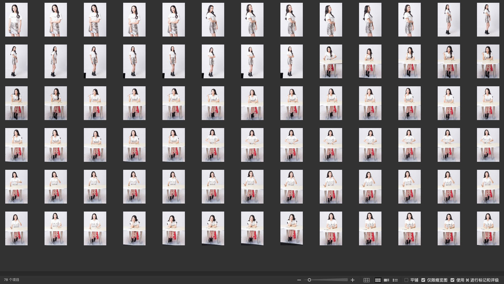Select the first thumbnail in the fifth row
Image resolution: width=504 pixels, height=284 pixels.
click(16, 187)
